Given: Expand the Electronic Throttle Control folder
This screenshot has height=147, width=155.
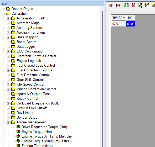Looking at the screenshot, I should click(8, 56).
